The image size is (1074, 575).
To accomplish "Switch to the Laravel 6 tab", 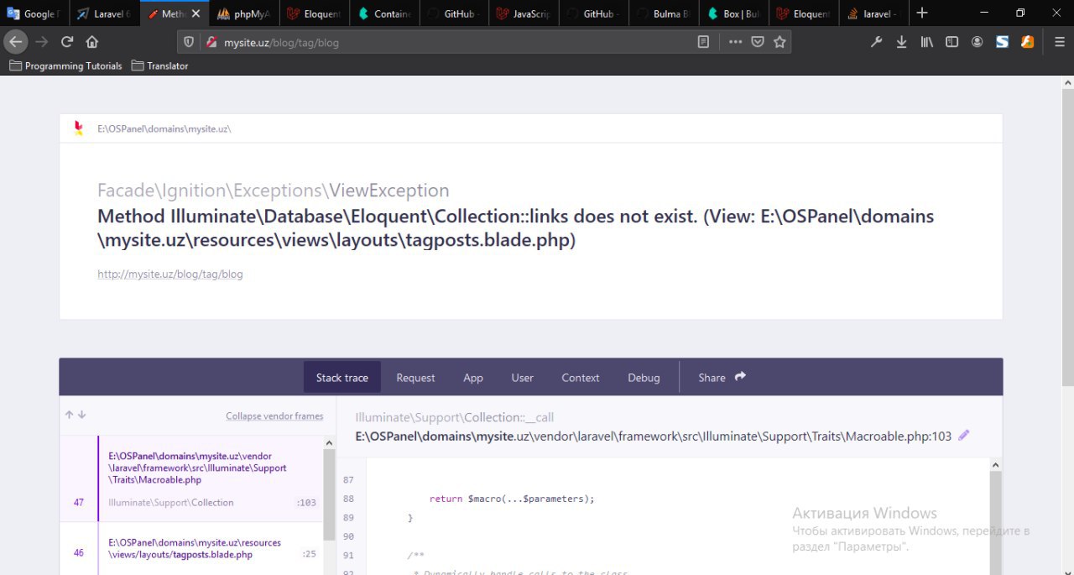I will click(x=104, y=13).
